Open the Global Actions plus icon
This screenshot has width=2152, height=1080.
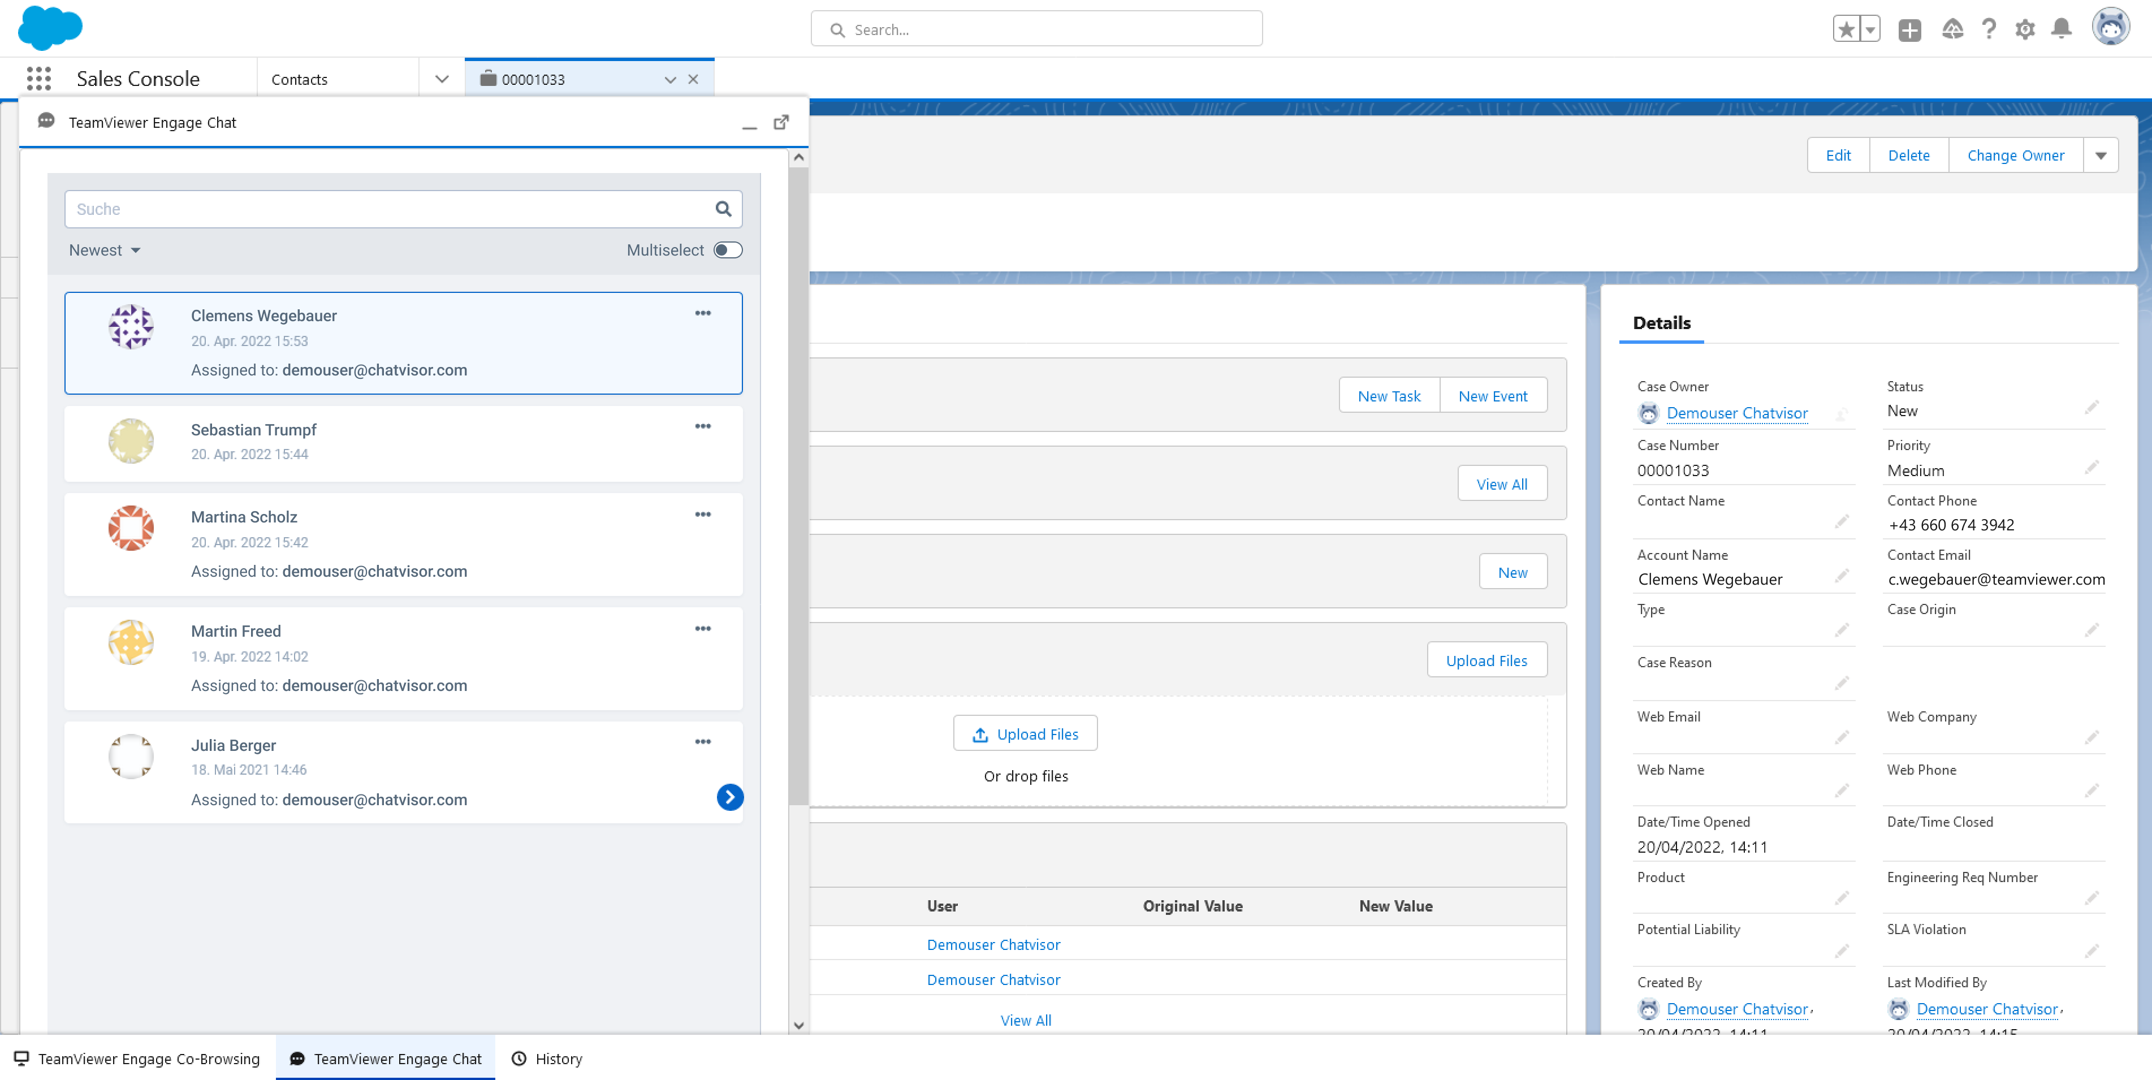coord(1909,29)
